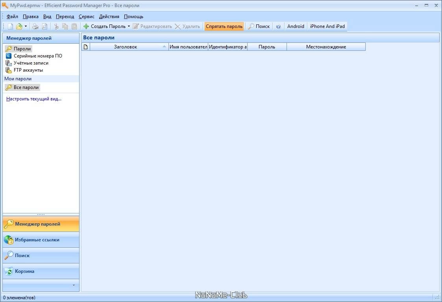This screenshot has height=302, width=442.
Task: Switch to Избранные ссылки navigation pane
Action: point(41,240)
